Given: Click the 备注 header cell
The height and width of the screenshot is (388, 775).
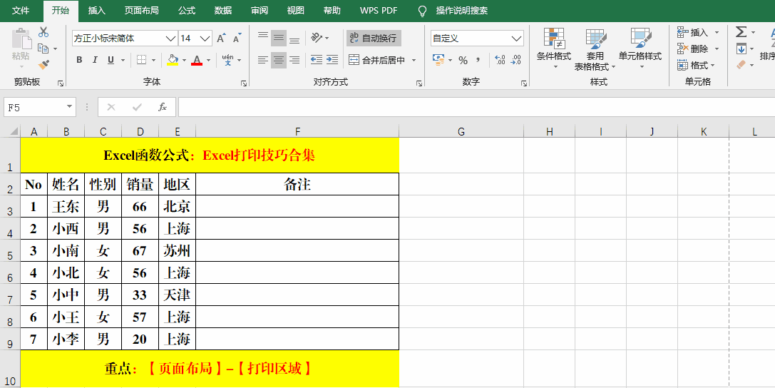Looking at the screenshot, I should point(297,184).
